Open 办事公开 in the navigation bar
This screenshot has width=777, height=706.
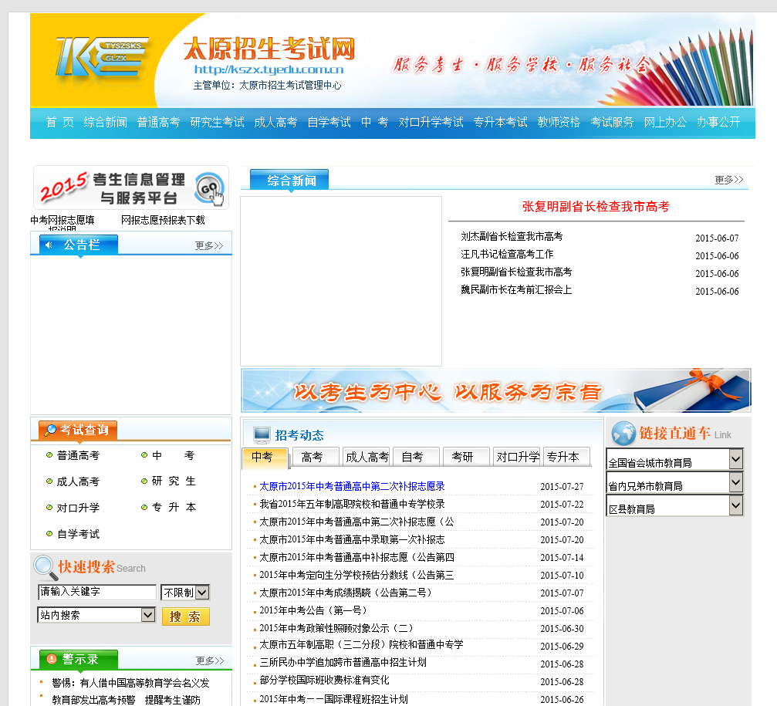[718, 123]
